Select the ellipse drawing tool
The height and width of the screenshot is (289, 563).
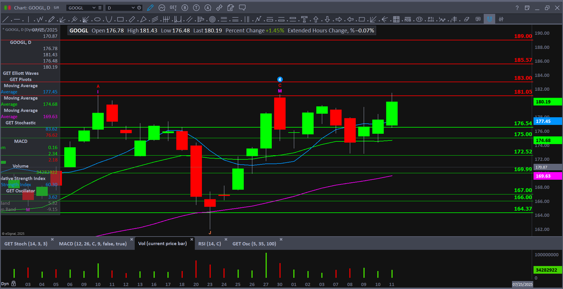click(97, 19)
